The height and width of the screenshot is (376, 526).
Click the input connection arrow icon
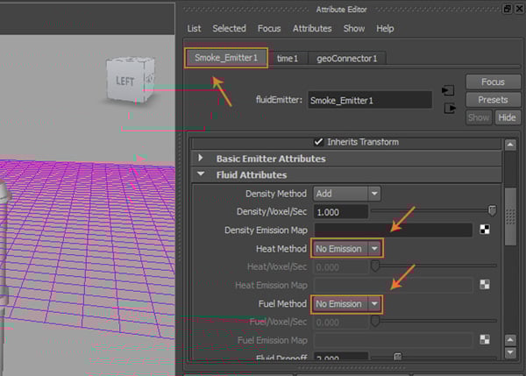pyautogui.click(x=449, y=90)
